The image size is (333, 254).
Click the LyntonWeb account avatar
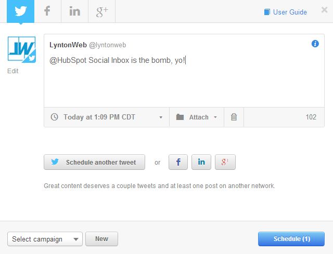[x=22, y=50]
